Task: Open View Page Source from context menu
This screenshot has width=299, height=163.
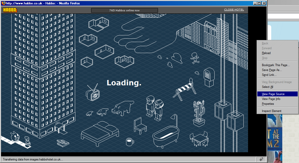Action: pos(277,94)
